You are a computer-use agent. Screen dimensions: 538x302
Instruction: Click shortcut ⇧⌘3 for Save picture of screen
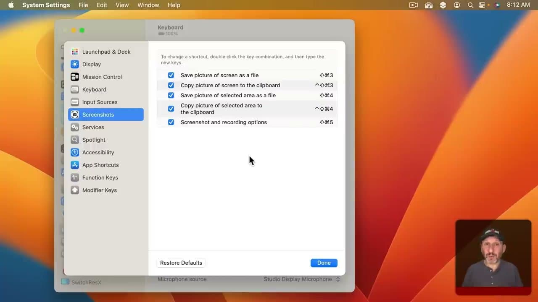point(326,75)
